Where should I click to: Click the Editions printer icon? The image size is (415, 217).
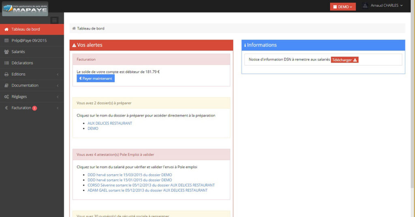(6, 74)
